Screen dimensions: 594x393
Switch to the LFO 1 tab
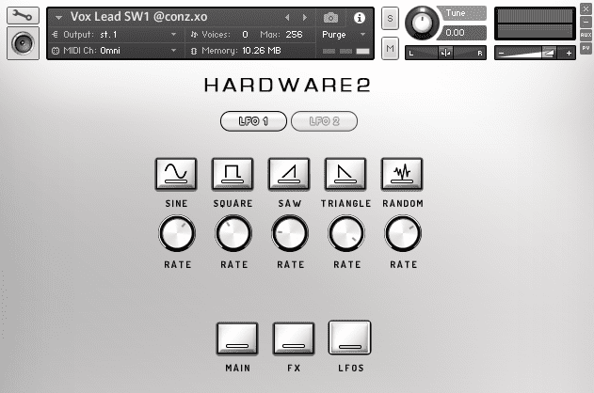point(253,121)
